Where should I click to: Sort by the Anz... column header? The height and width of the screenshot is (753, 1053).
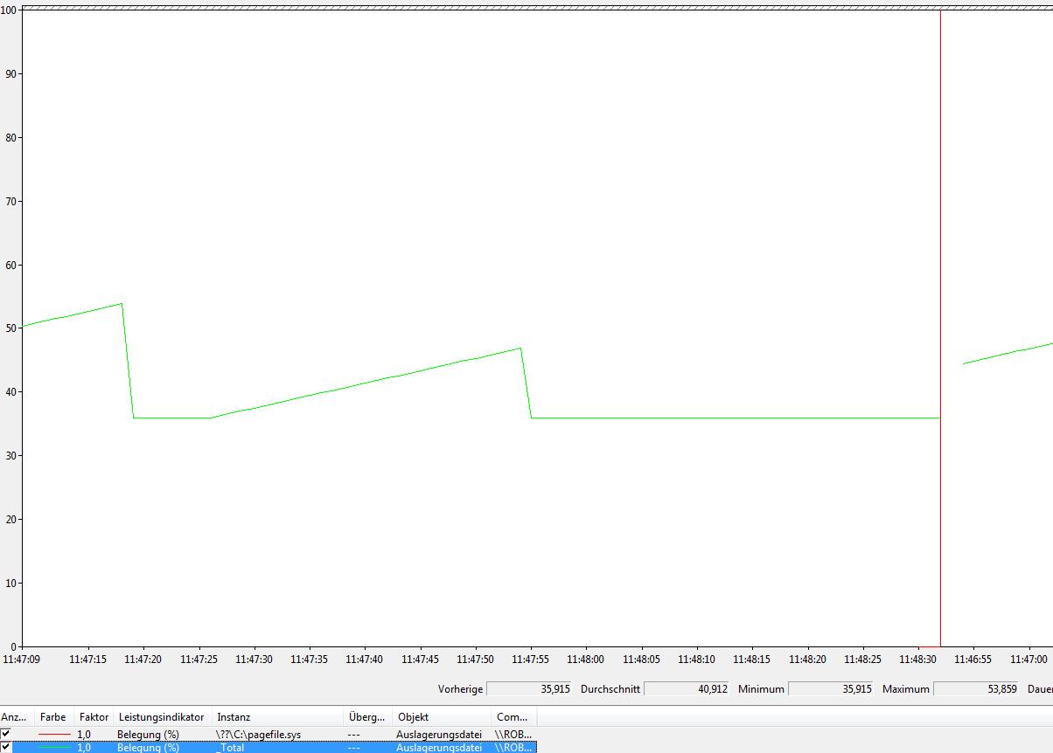tap(15, 717)
